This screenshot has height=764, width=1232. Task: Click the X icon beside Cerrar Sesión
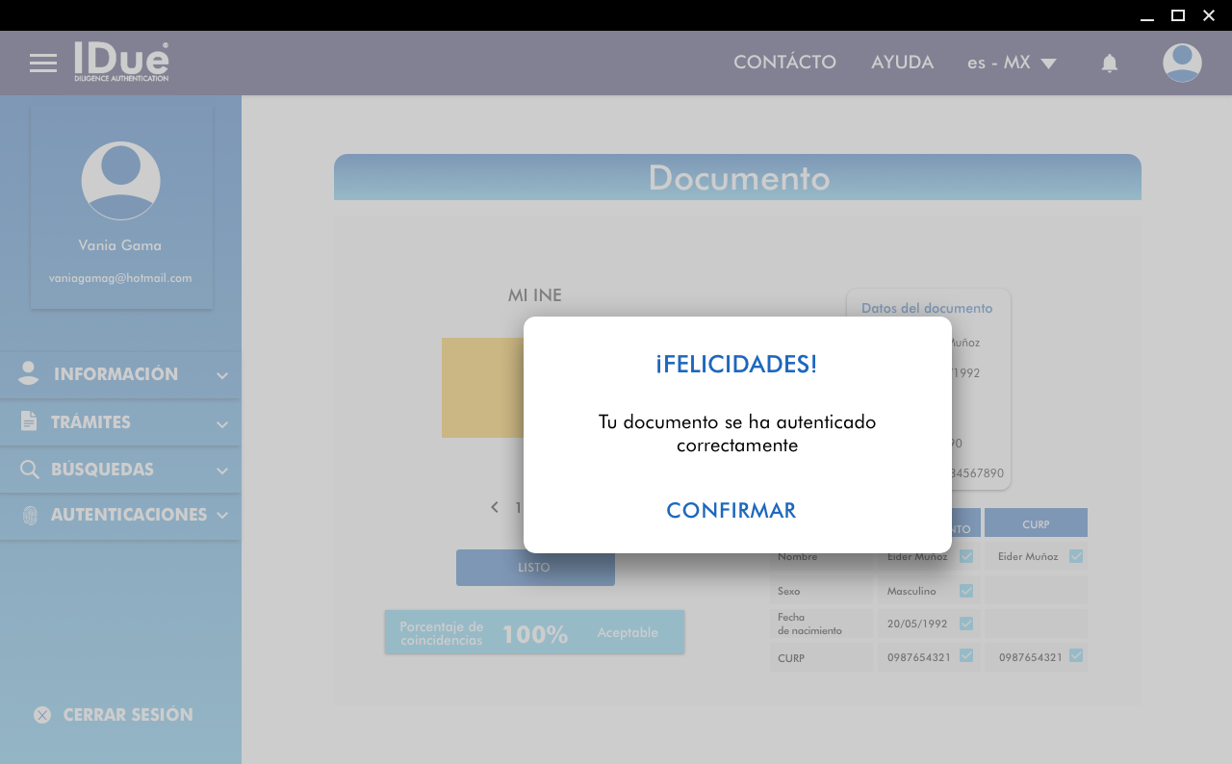tap(42, 715)
